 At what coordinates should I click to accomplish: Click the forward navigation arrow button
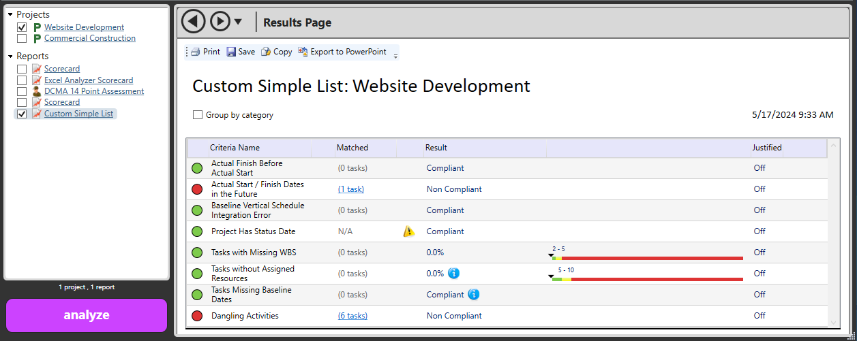click(x=220, y=22)
